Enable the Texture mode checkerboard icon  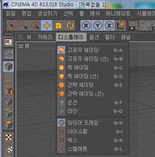8,137
